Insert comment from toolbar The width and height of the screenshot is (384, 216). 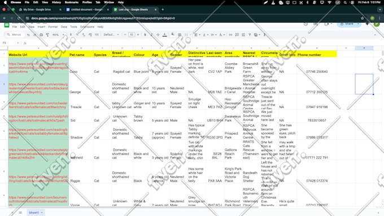(x=237, y=35)
